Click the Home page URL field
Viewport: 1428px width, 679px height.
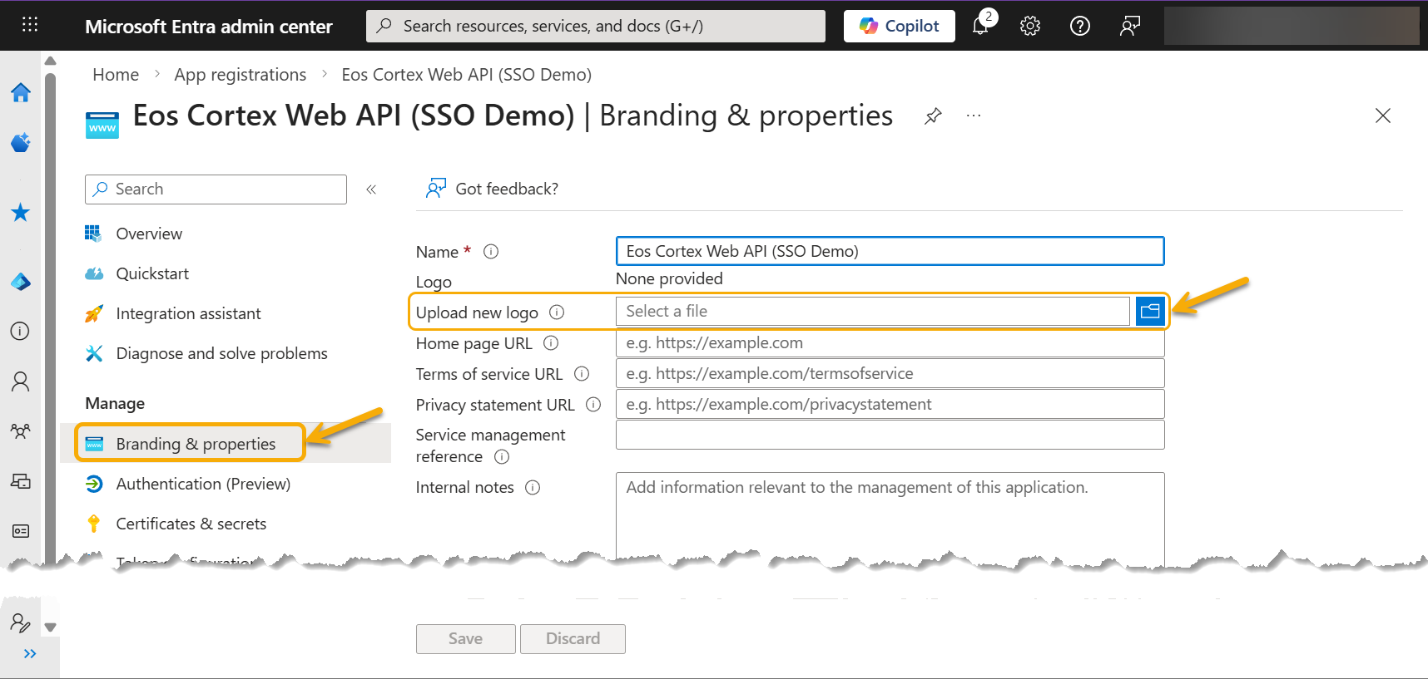[890, 342]
